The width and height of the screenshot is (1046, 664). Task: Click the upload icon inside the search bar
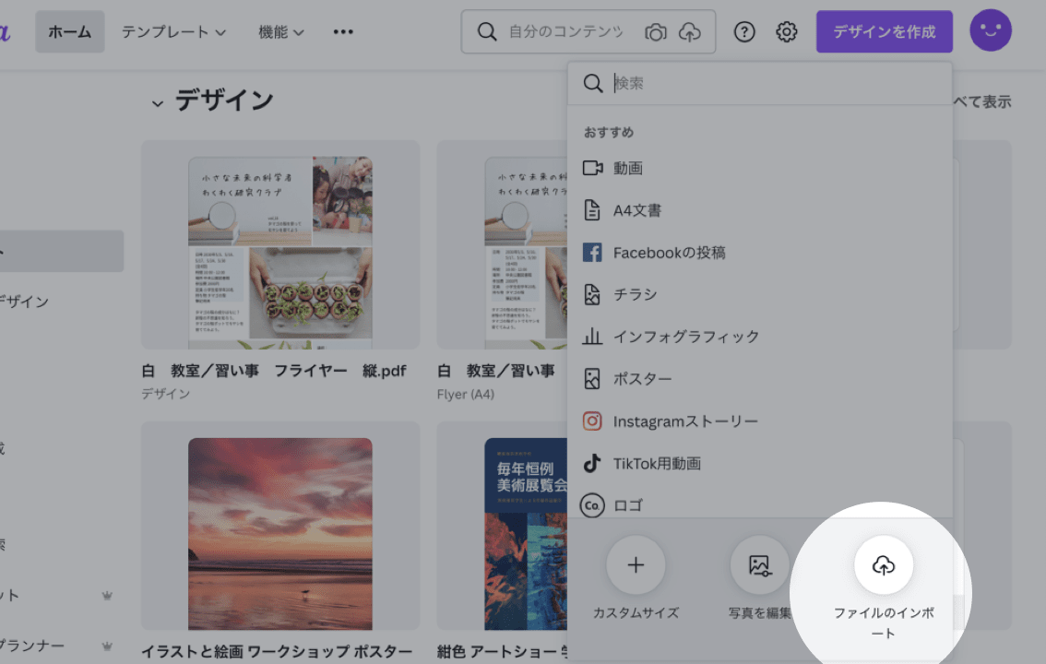pyautogui.click(x=691, y=30)
